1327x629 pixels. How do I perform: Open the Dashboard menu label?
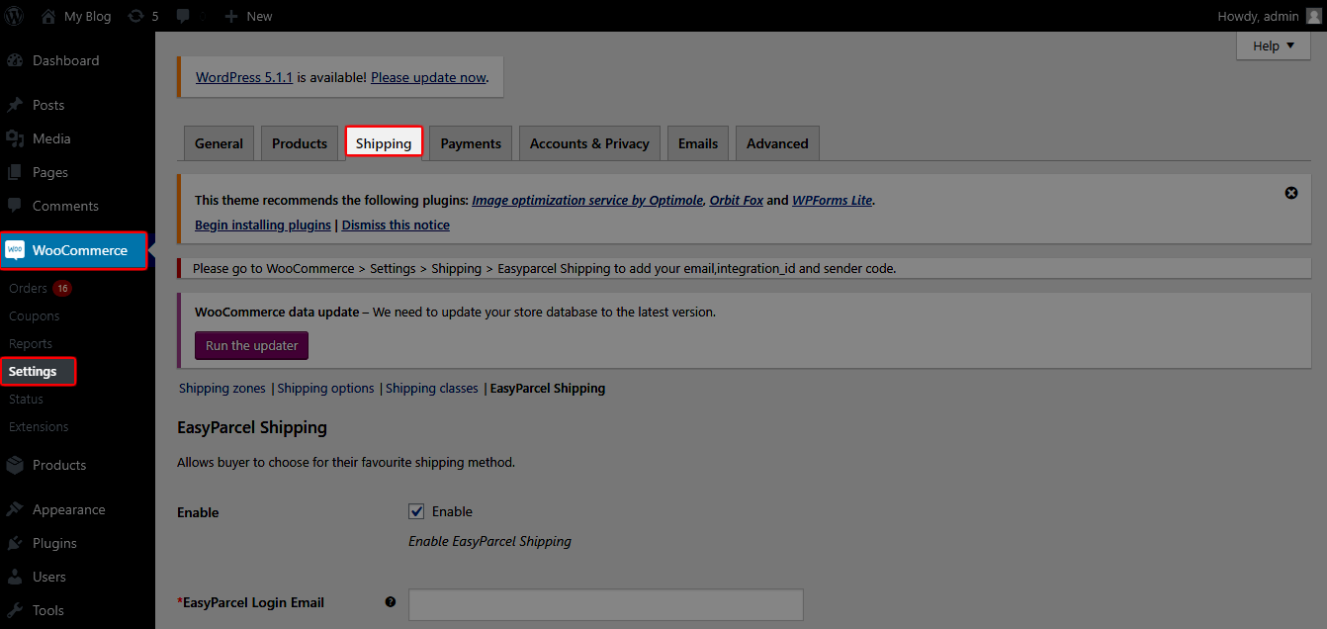click(66, 60)
